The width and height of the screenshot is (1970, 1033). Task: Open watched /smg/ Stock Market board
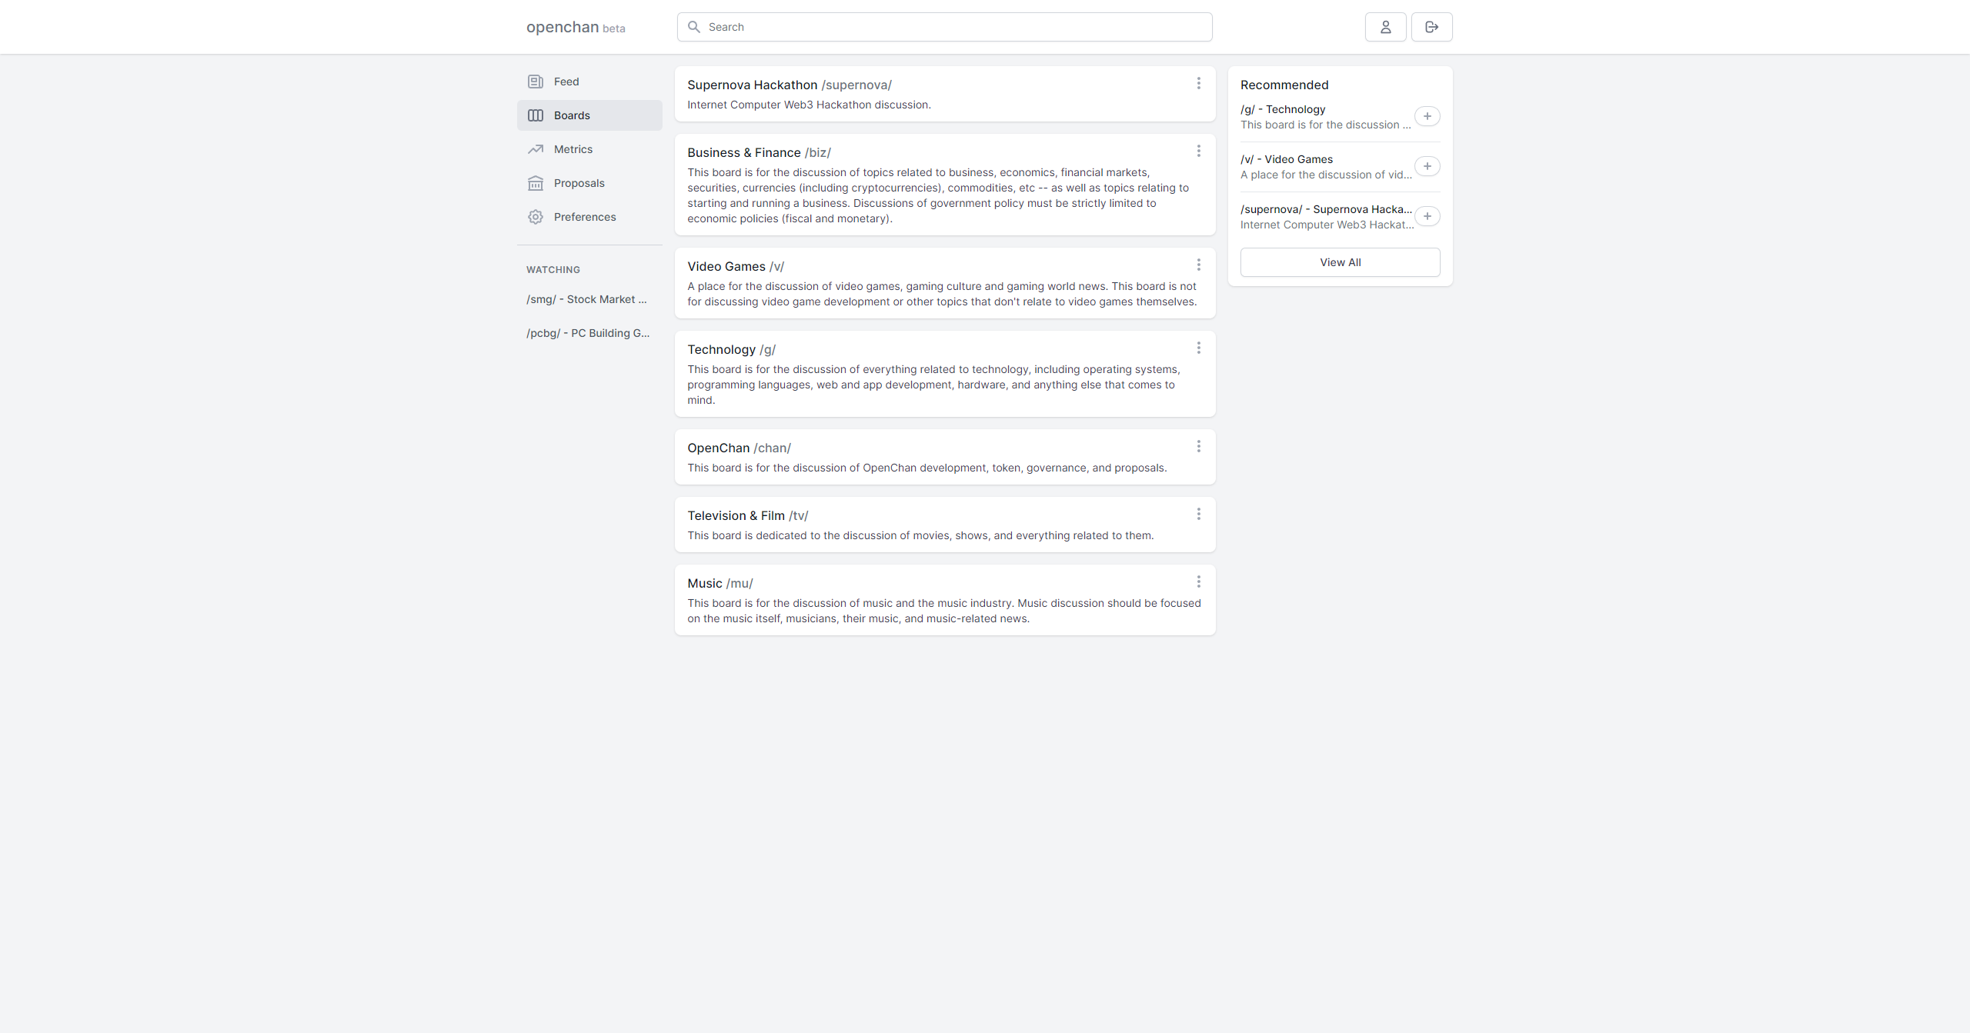[x=586, y=299]
